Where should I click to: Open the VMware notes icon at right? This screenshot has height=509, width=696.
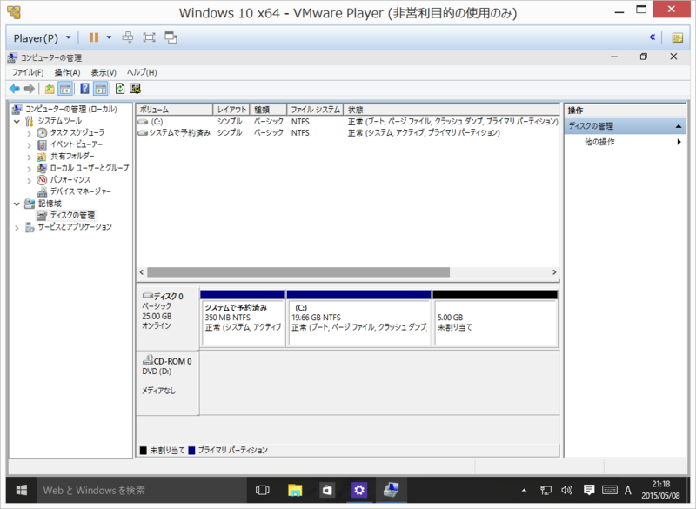pos(678,37)
